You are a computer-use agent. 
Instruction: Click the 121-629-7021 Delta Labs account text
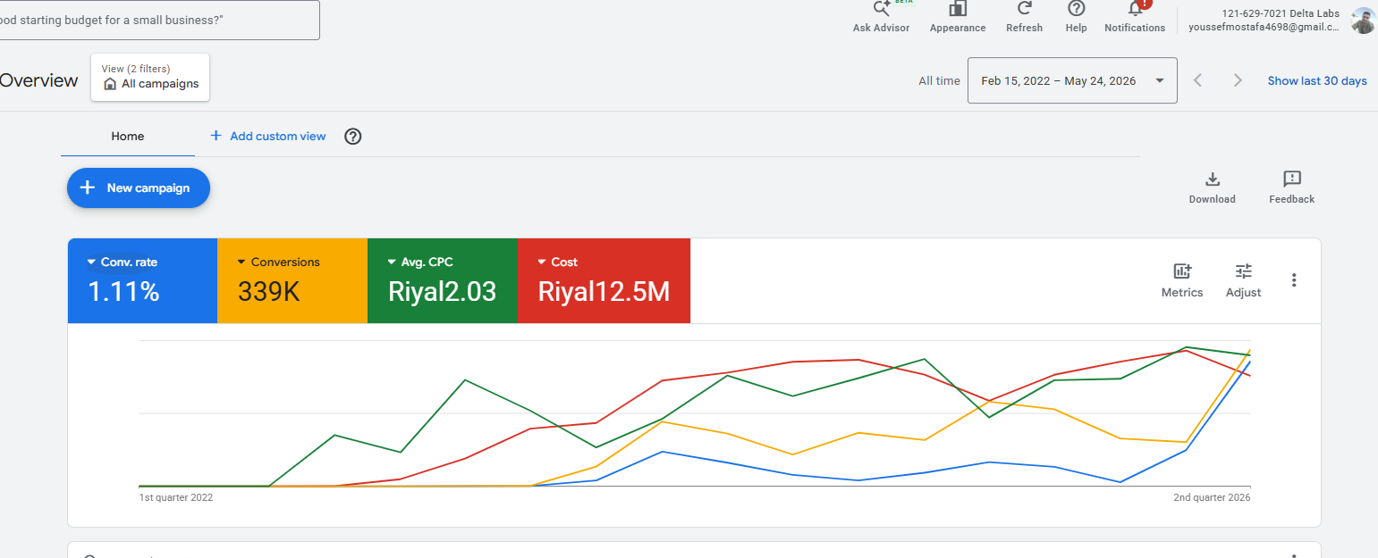tap(1281, 13)
